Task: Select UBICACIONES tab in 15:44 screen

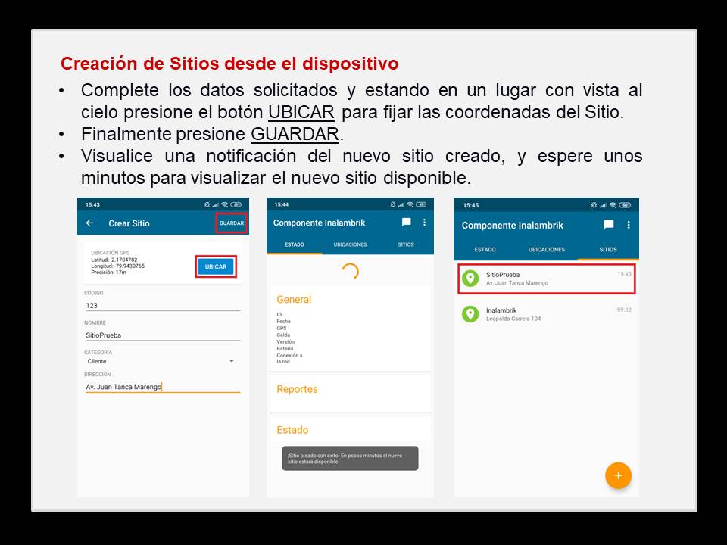Action: [350, 244]
